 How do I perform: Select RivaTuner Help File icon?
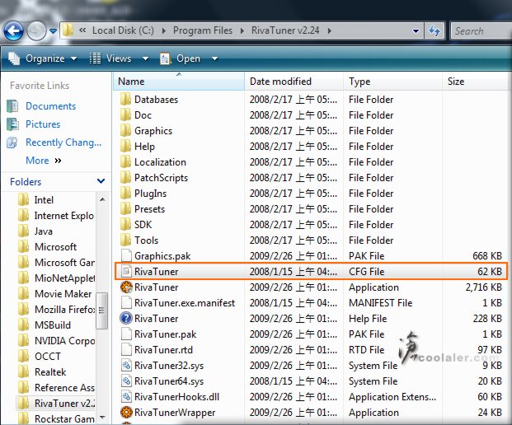point(126,319)
